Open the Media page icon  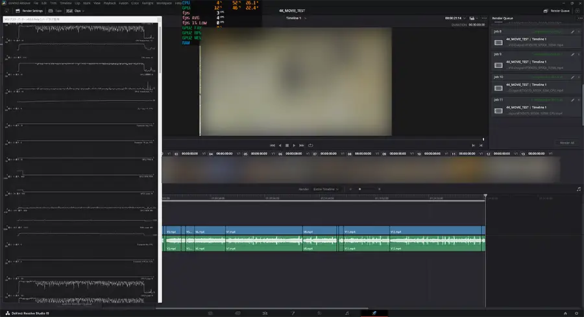click(x=210, y=313)
